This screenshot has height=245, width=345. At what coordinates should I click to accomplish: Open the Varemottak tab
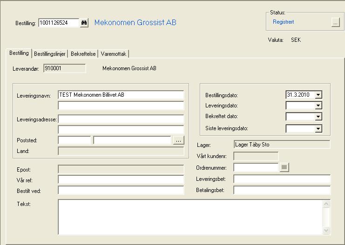pyautogui.click(x=114, y=54)
